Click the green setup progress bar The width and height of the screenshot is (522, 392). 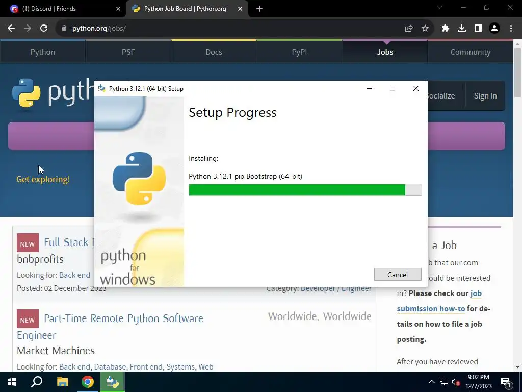305,190
